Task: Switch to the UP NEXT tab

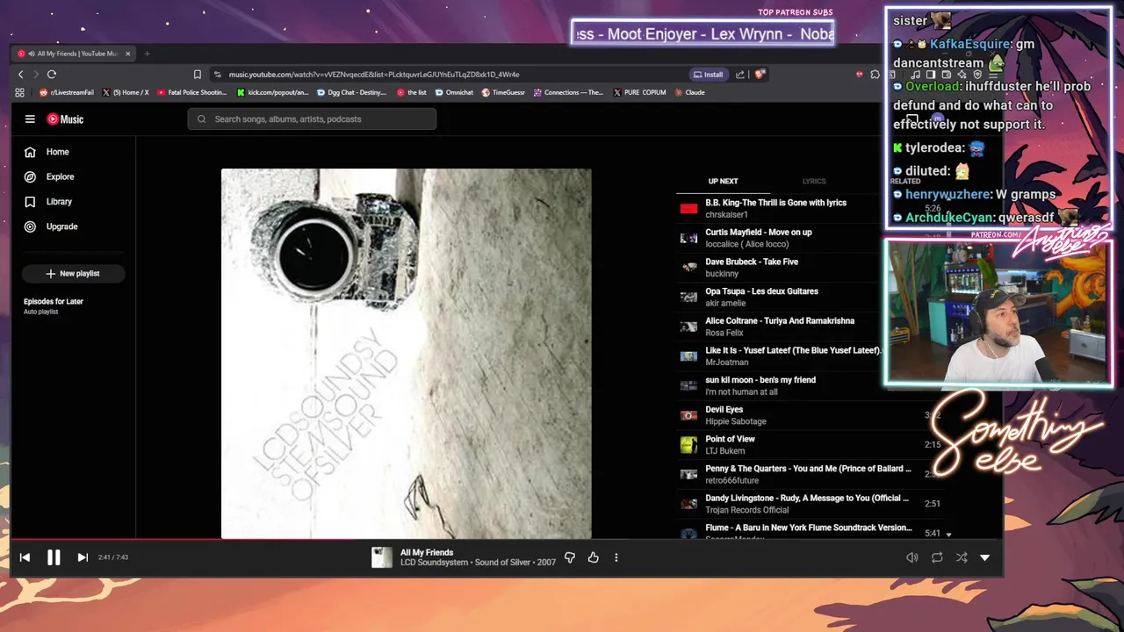Action: point(723,181)
